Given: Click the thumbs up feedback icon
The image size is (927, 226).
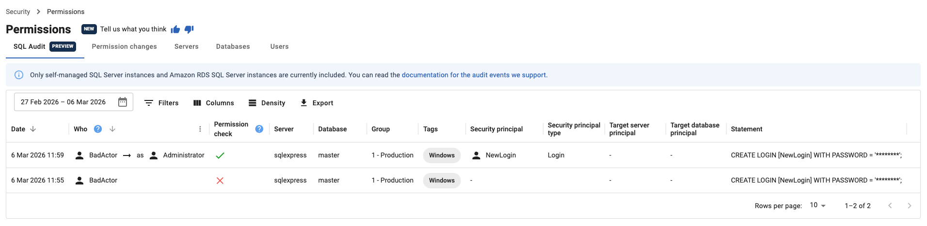Looking at the screenshot, I should [175, 29].
